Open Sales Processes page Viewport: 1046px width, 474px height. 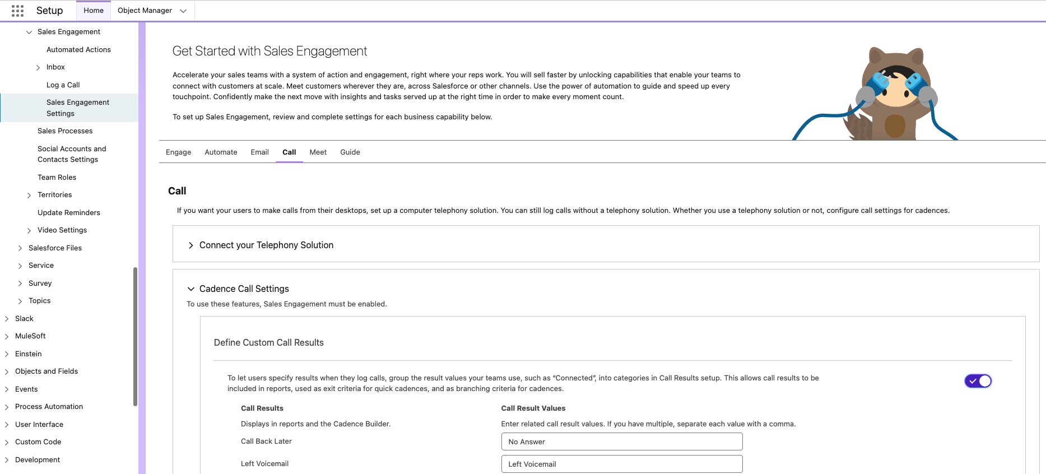coord(65,131)
